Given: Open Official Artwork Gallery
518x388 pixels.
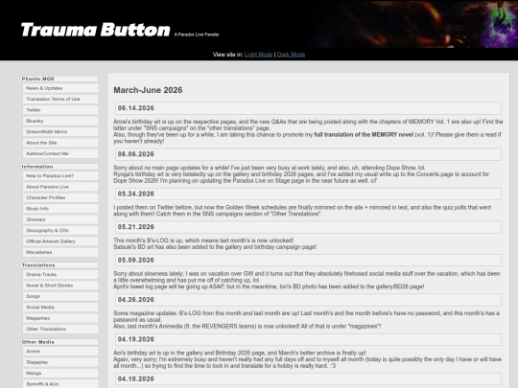Looking at the screenshot, I should (x=60, y=241).
